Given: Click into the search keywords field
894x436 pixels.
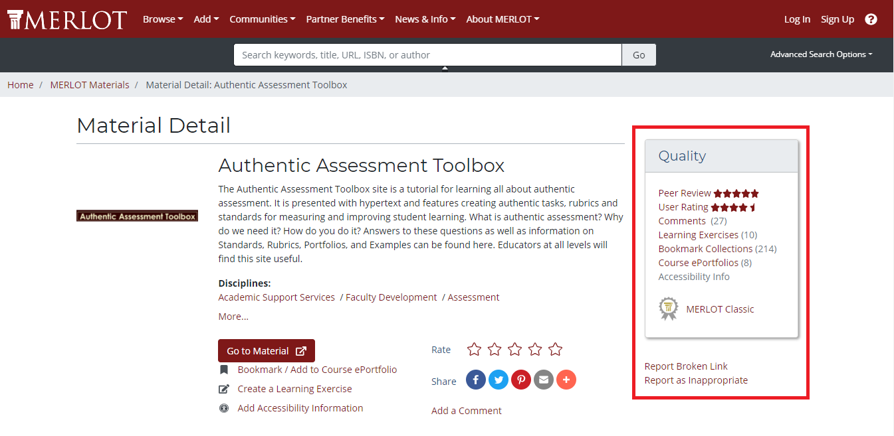Looking at the screenshot, I should click(427, 55).
